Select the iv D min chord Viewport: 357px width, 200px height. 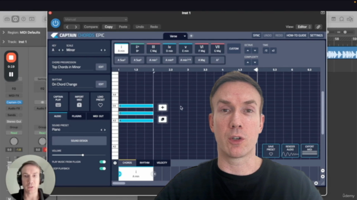tap(170, 48)
